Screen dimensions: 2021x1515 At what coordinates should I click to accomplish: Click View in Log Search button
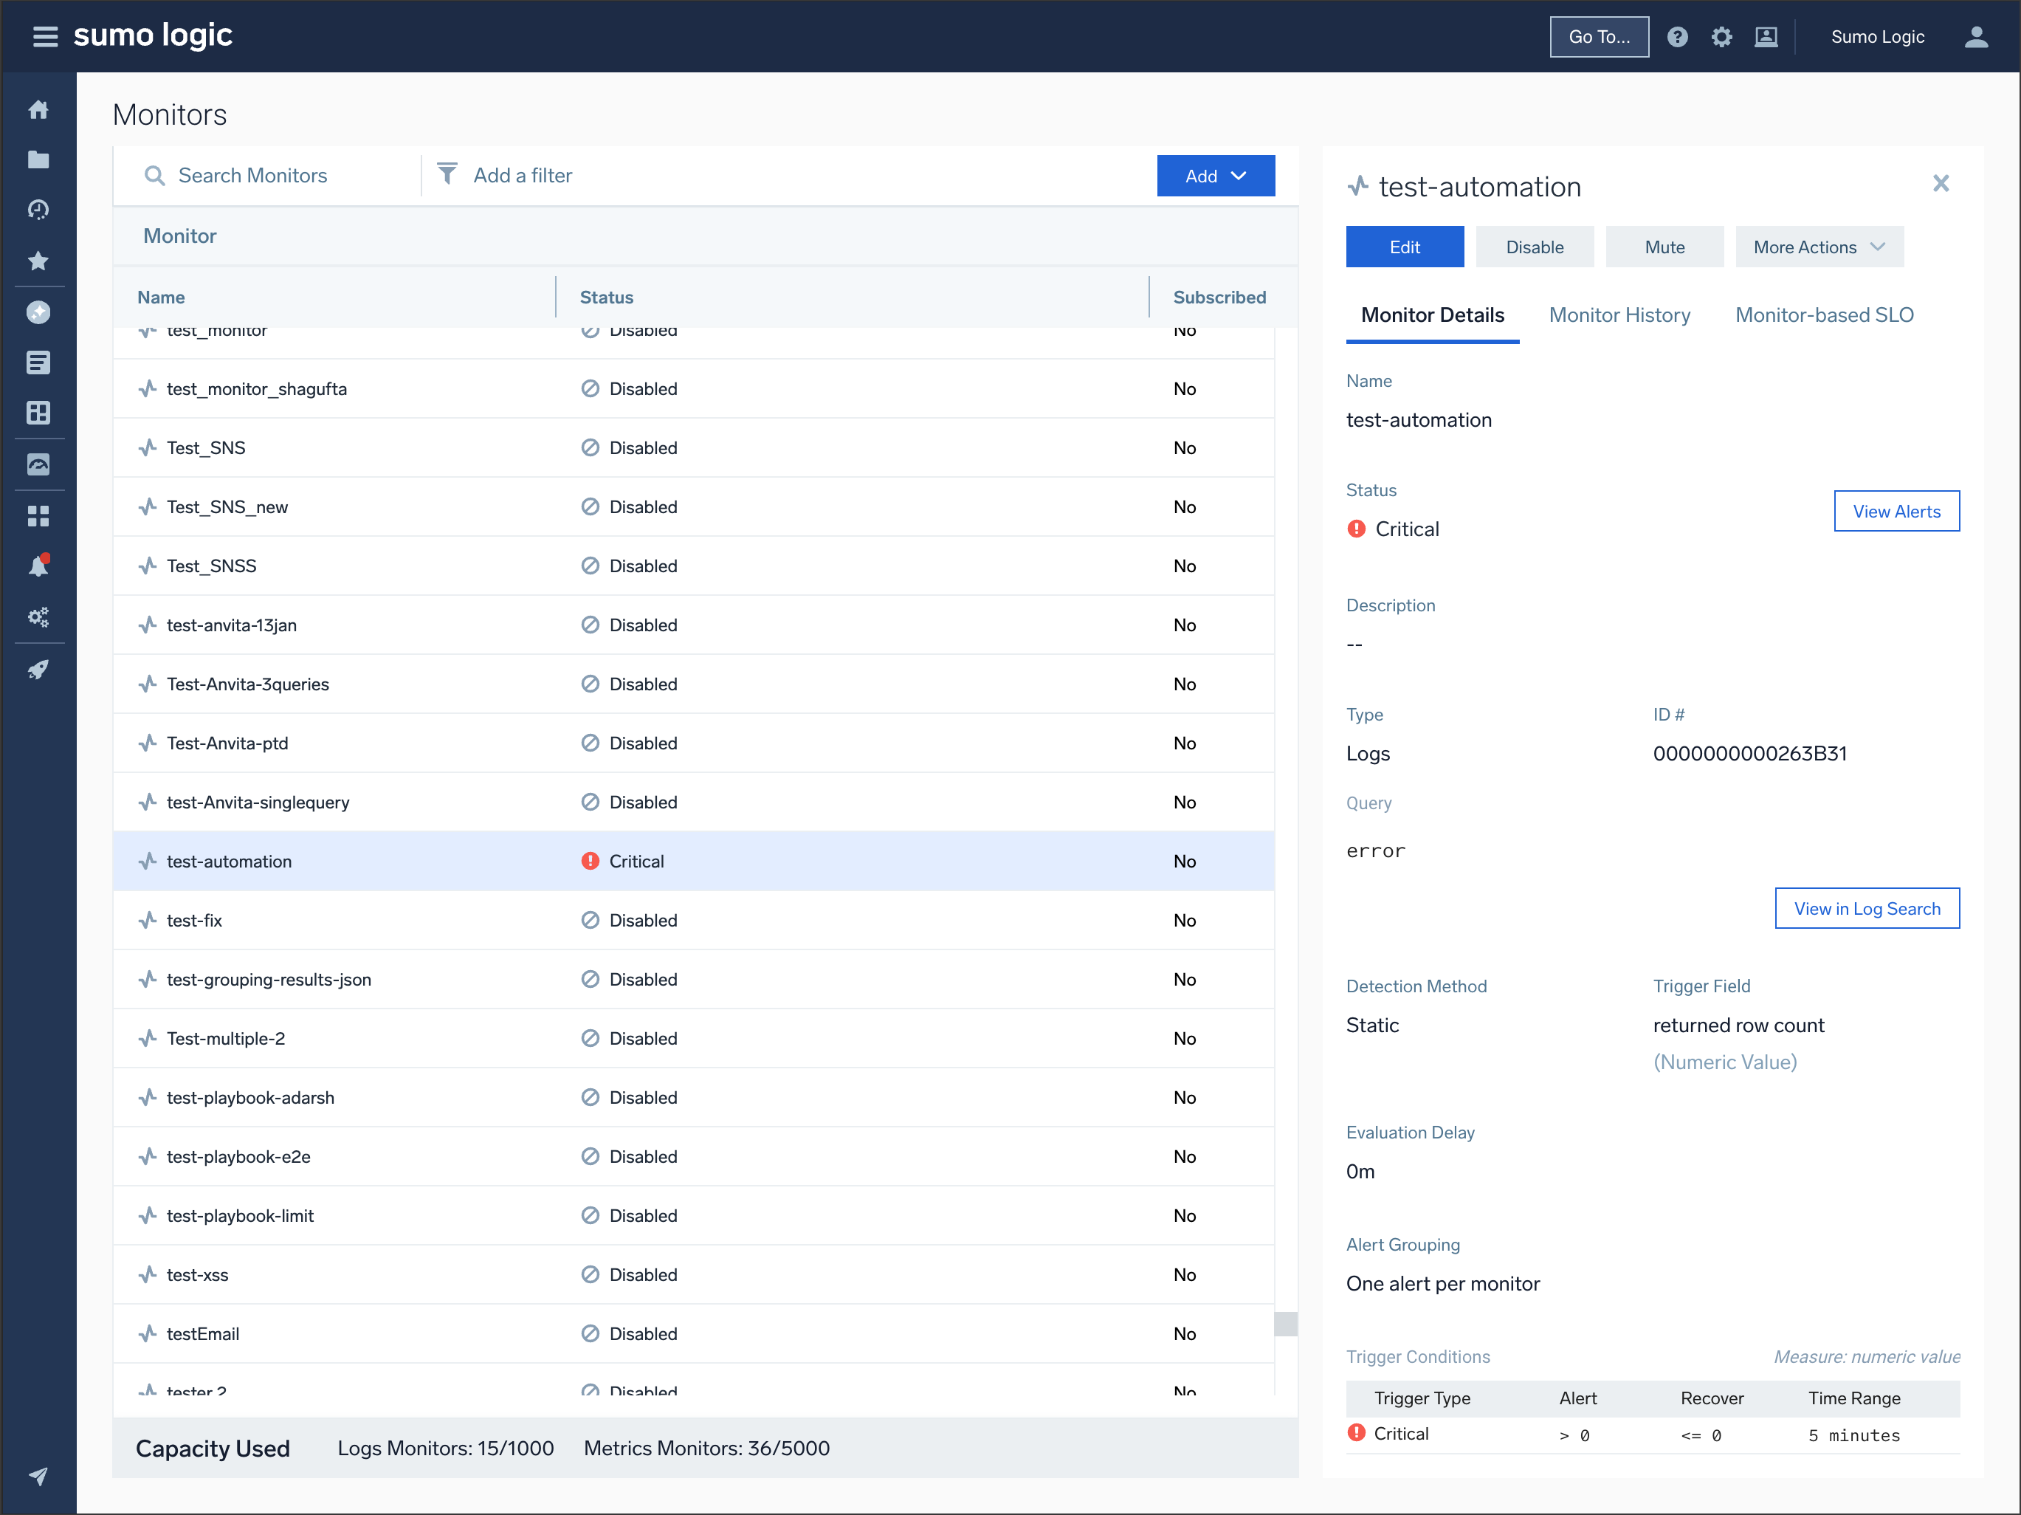[x=1867, y=908]
